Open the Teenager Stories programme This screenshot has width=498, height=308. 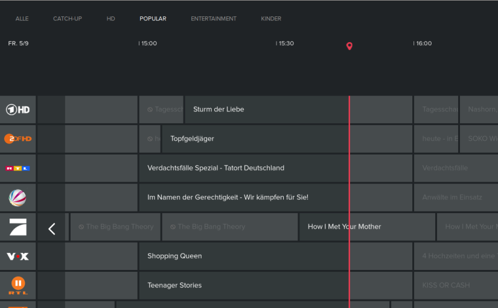(276, 285)
